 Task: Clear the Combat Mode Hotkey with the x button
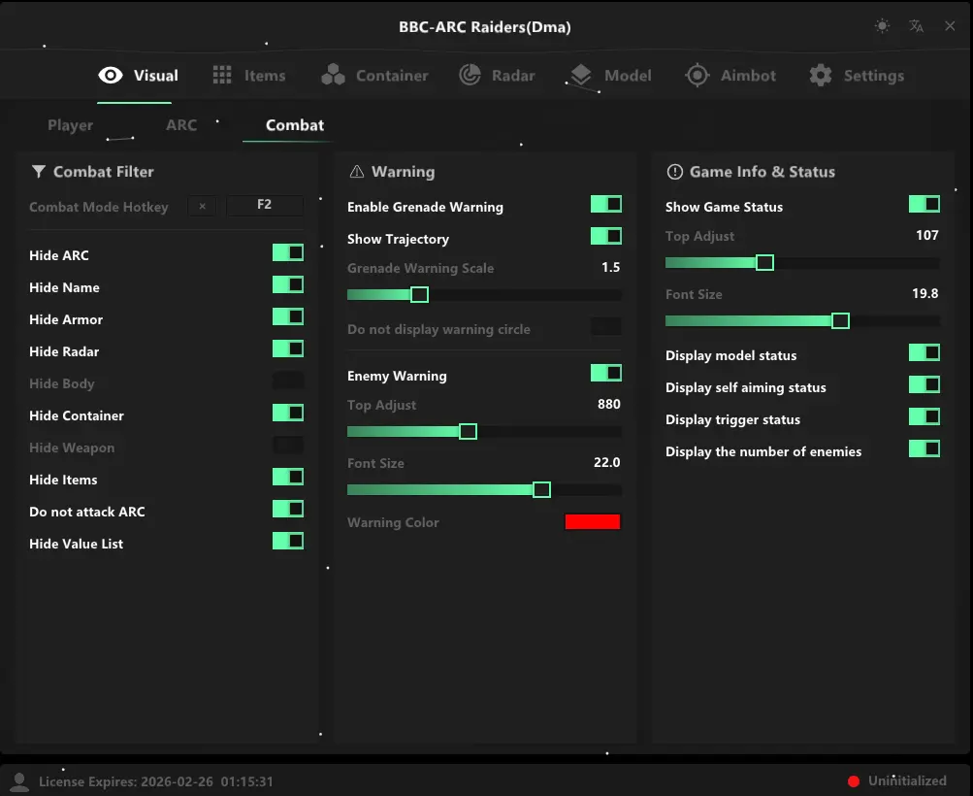pos(202,206)
